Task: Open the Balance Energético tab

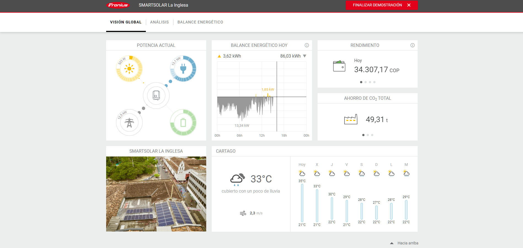Action: click(x=200, y=22)
